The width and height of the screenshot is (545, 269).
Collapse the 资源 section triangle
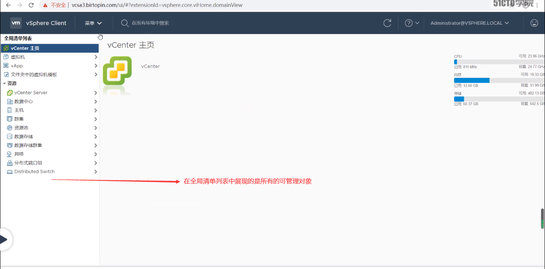coord(4,84)
